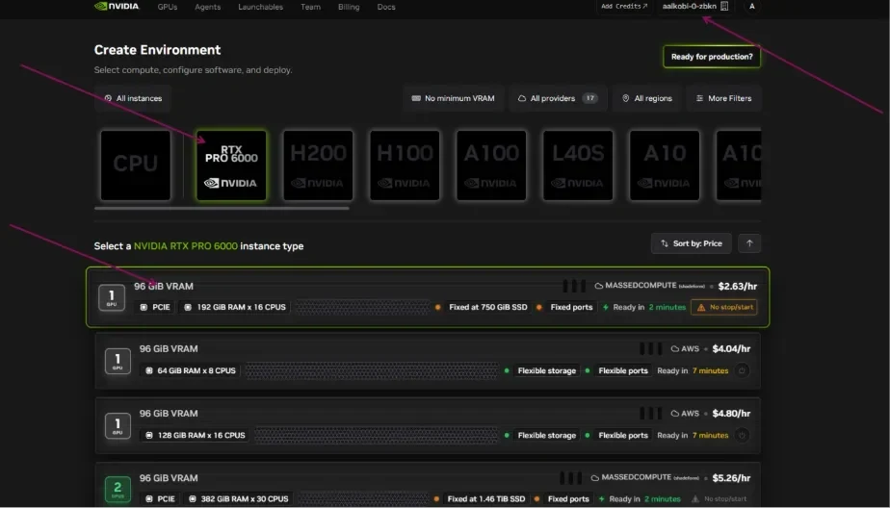Click the NVIDIA logo

tap(117, 6)
